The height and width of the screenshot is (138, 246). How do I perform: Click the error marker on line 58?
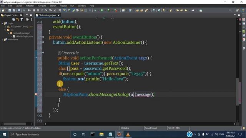[36, 94]
